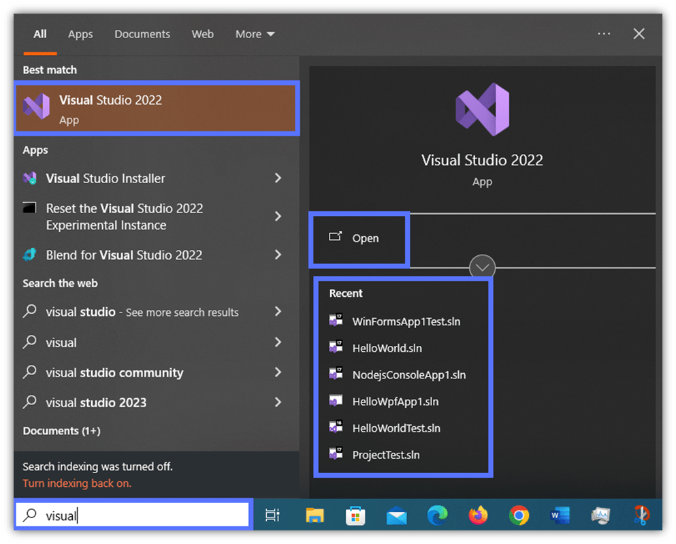Launch Microsoft Edge from taskbar
Image resolution: width=676 pixels, height=544 pixels.
click(437, 515)
